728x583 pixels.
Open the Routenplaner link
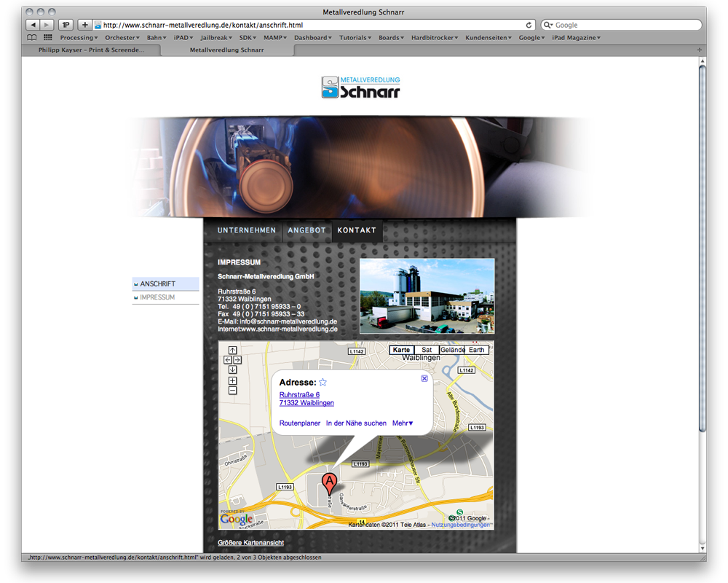300,423
